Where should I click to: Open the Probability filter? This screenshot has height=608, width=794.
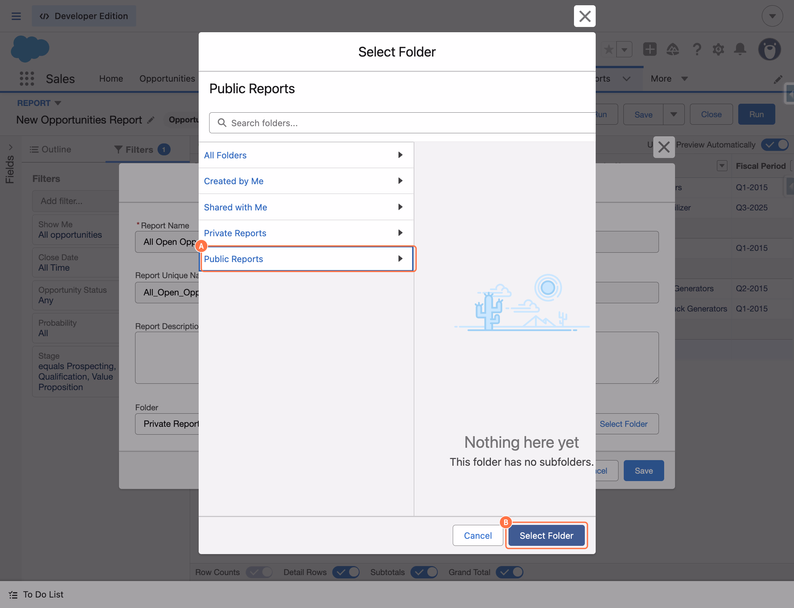click(76, 328)
